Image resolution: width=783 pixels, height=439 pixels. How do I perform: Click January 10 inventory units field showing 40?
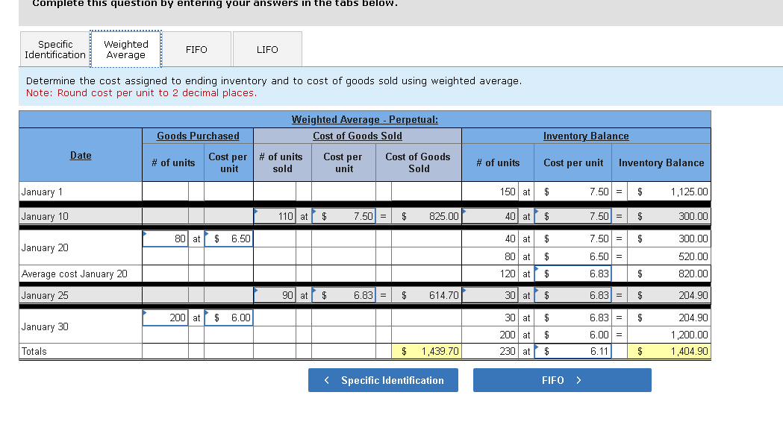(x=490, y=216)
